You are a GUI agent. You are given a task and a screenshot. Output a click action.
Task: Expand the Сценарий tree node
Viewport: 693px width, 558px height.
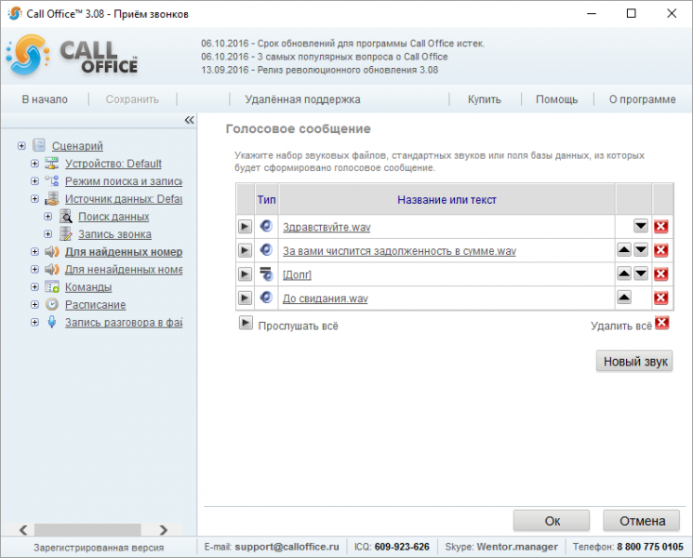pyautogui.click(x=21, y=146)
